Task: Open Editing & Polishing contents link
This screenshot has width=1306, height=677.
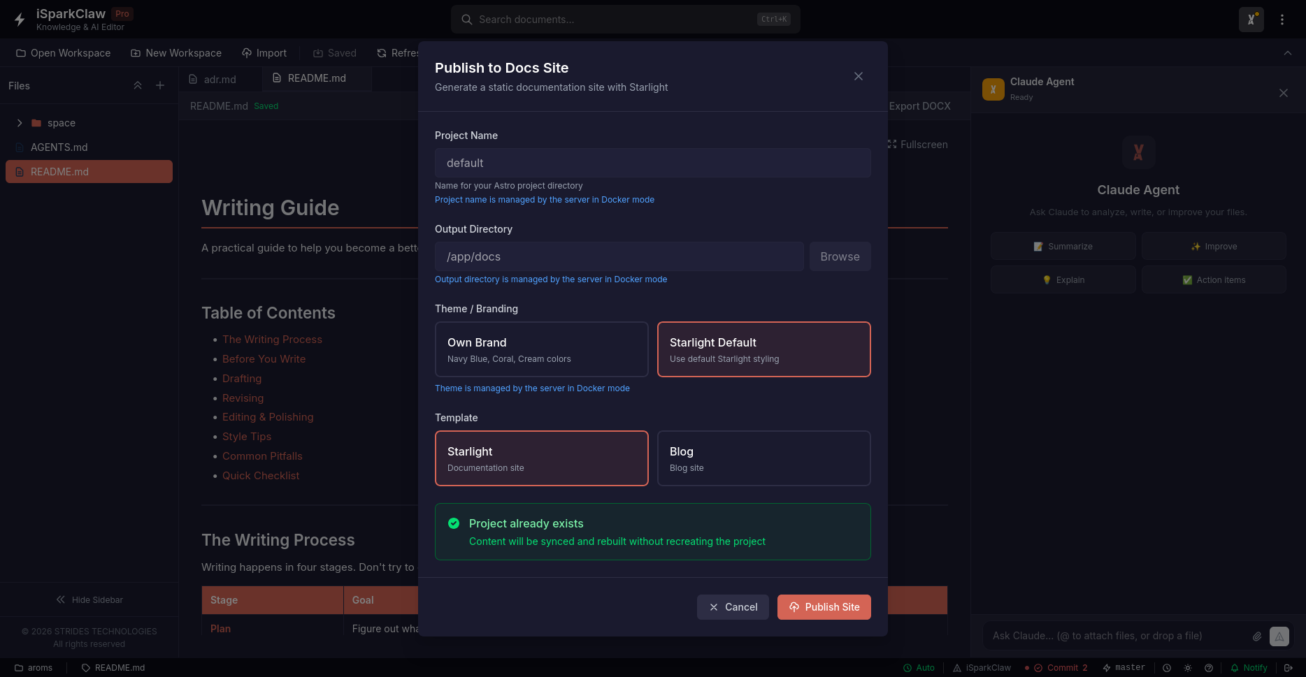Action: (x=268, y=417)
